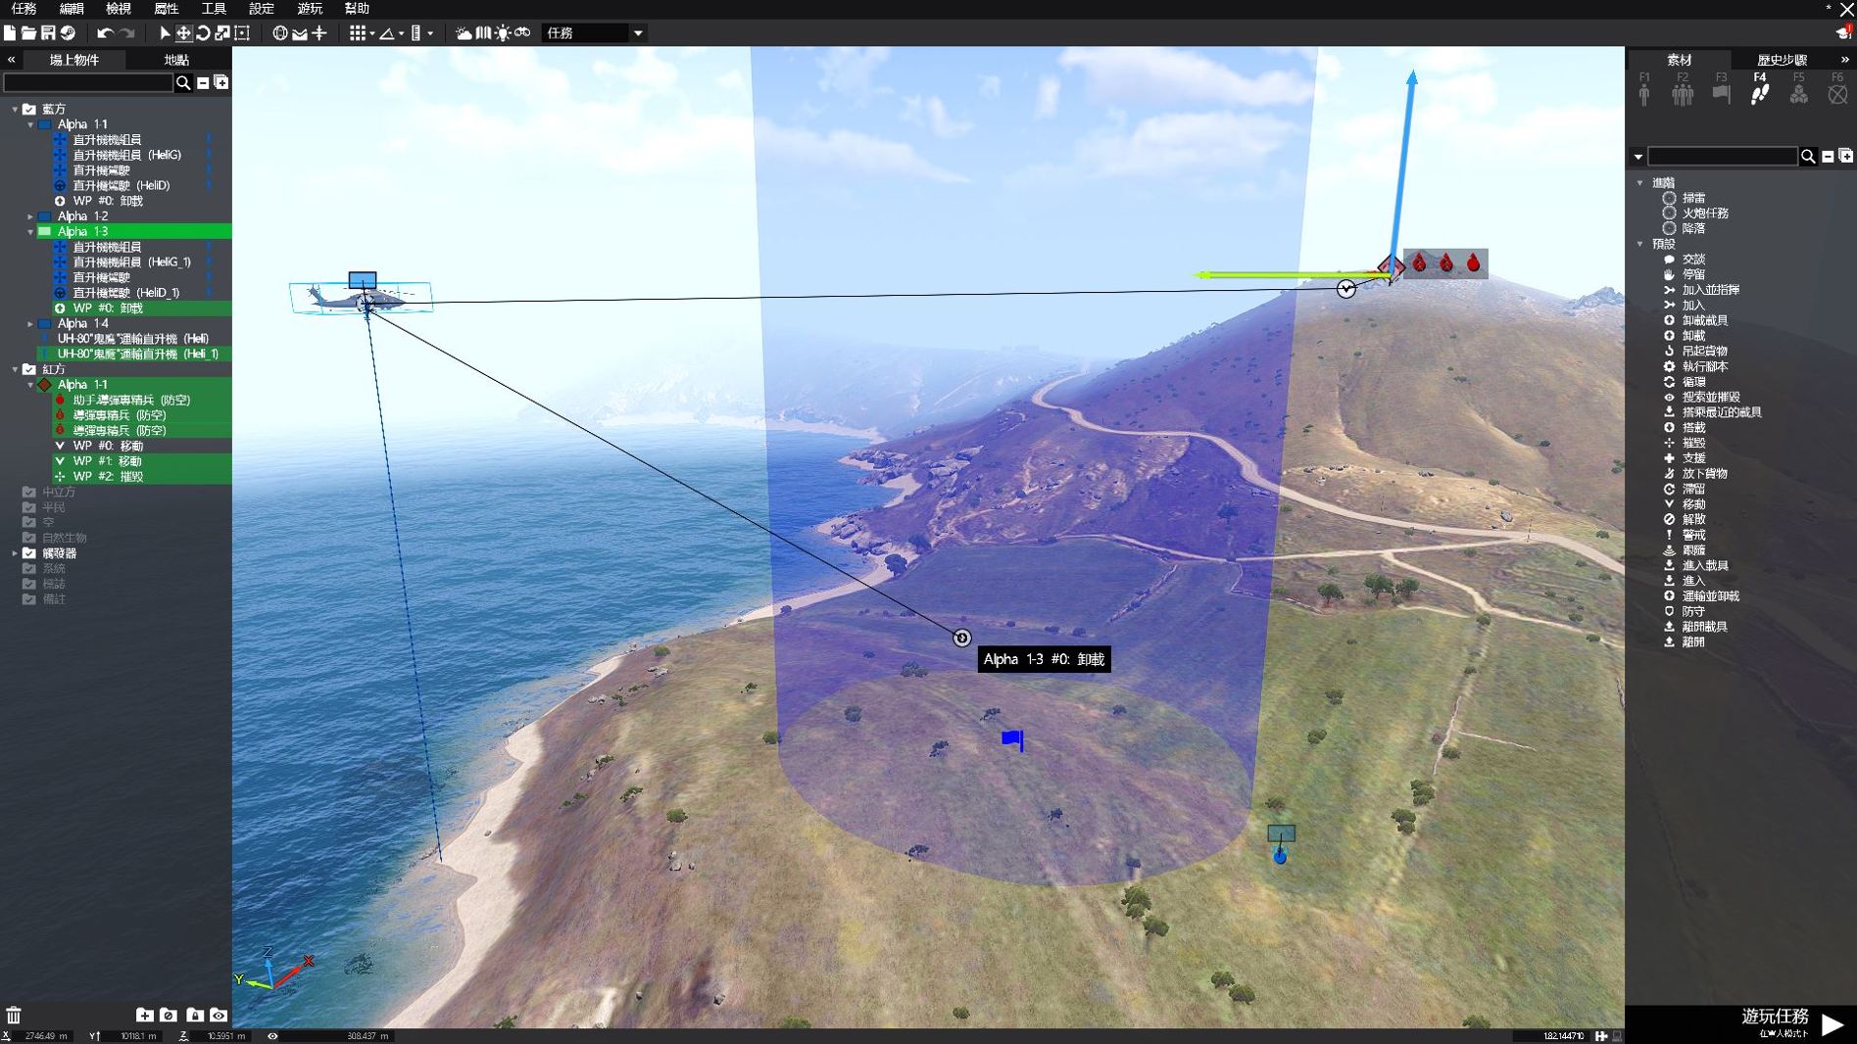Screen dimensions: 1857x1044
Task: Collapse the left panel chevron
Action: coord(11,60)
